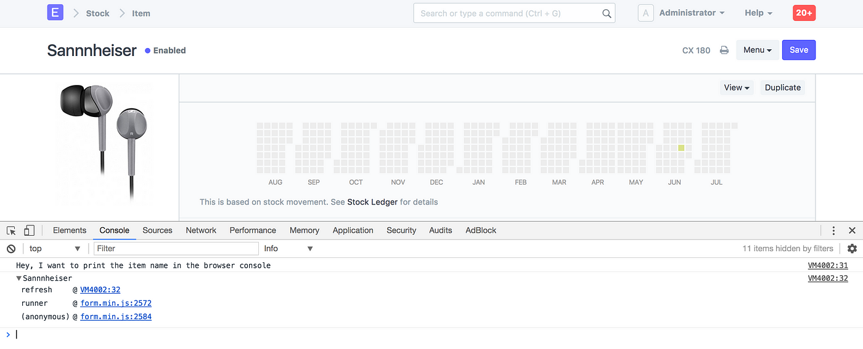863x349 pixels.
Task: Open the Menu dropdown button
Action: (758, 50)
